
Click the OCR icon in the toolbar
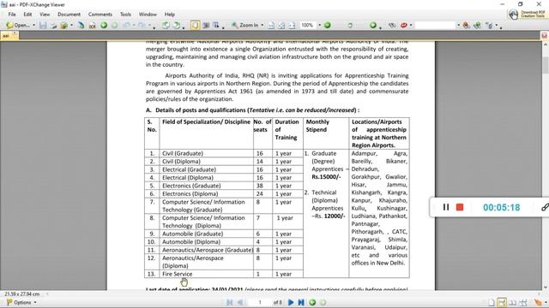click(92, 25)
